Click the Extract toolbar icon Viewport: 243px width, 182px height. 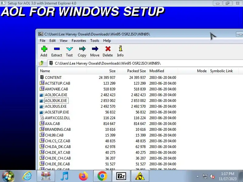(57, 49)
